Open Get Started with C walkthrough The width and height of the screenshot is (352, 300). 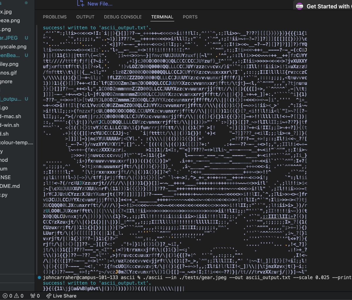[x=329, y=6]
